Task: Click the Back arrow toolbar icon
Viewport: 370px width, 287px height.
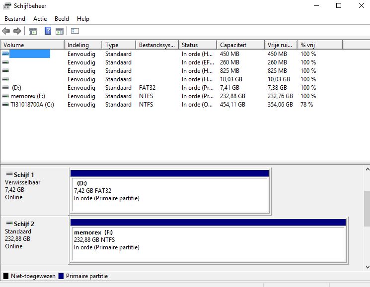Action: [x=6, y=31]
